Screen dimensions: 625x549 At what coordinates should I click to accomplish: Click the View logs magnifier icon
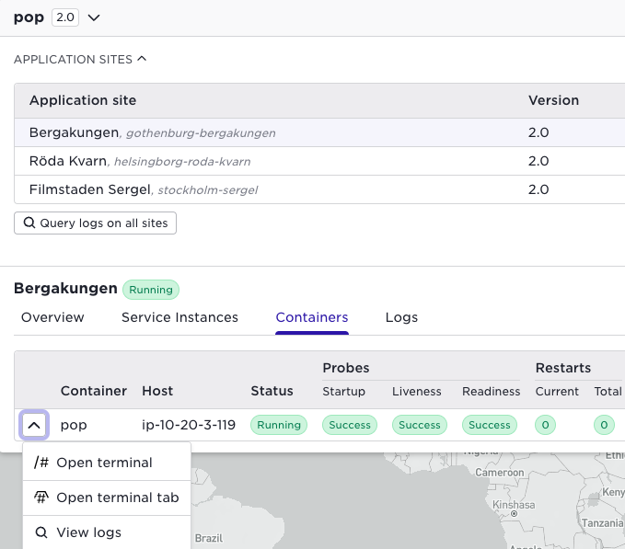[41, 532]
